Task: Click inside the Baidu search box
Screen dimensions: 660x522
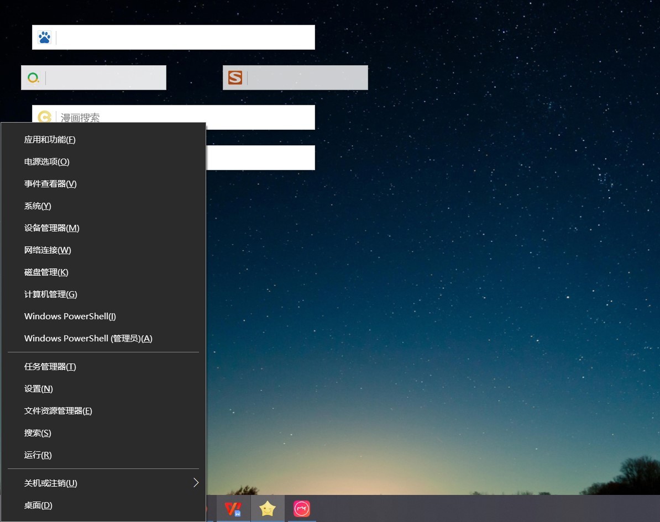Action: pyautogui.click(x=185, y=38)
